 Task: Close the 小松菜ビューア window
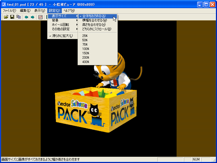pos(212,5)
